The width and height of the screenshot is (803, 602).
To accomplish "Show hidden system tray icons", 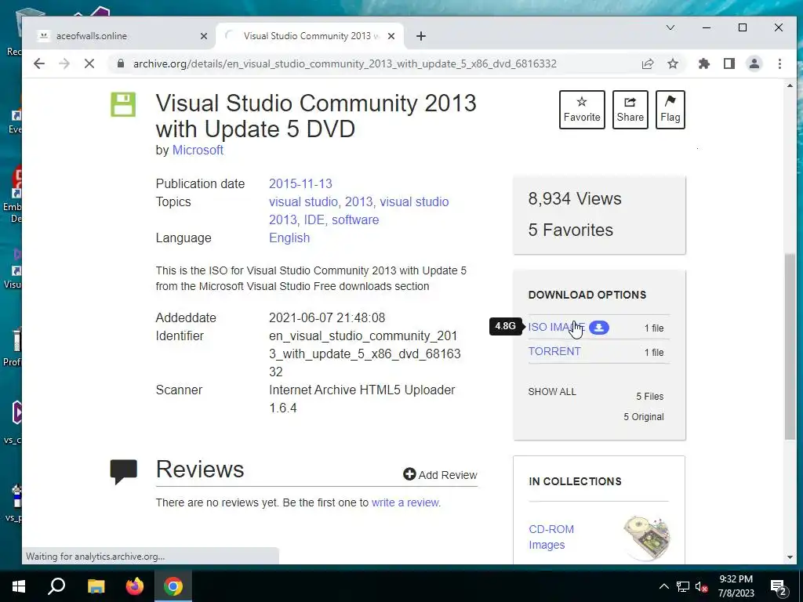I will (663, 586).
